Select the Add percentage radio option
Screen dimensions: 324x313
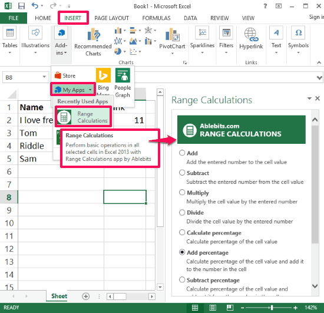(x=182, y=252)
